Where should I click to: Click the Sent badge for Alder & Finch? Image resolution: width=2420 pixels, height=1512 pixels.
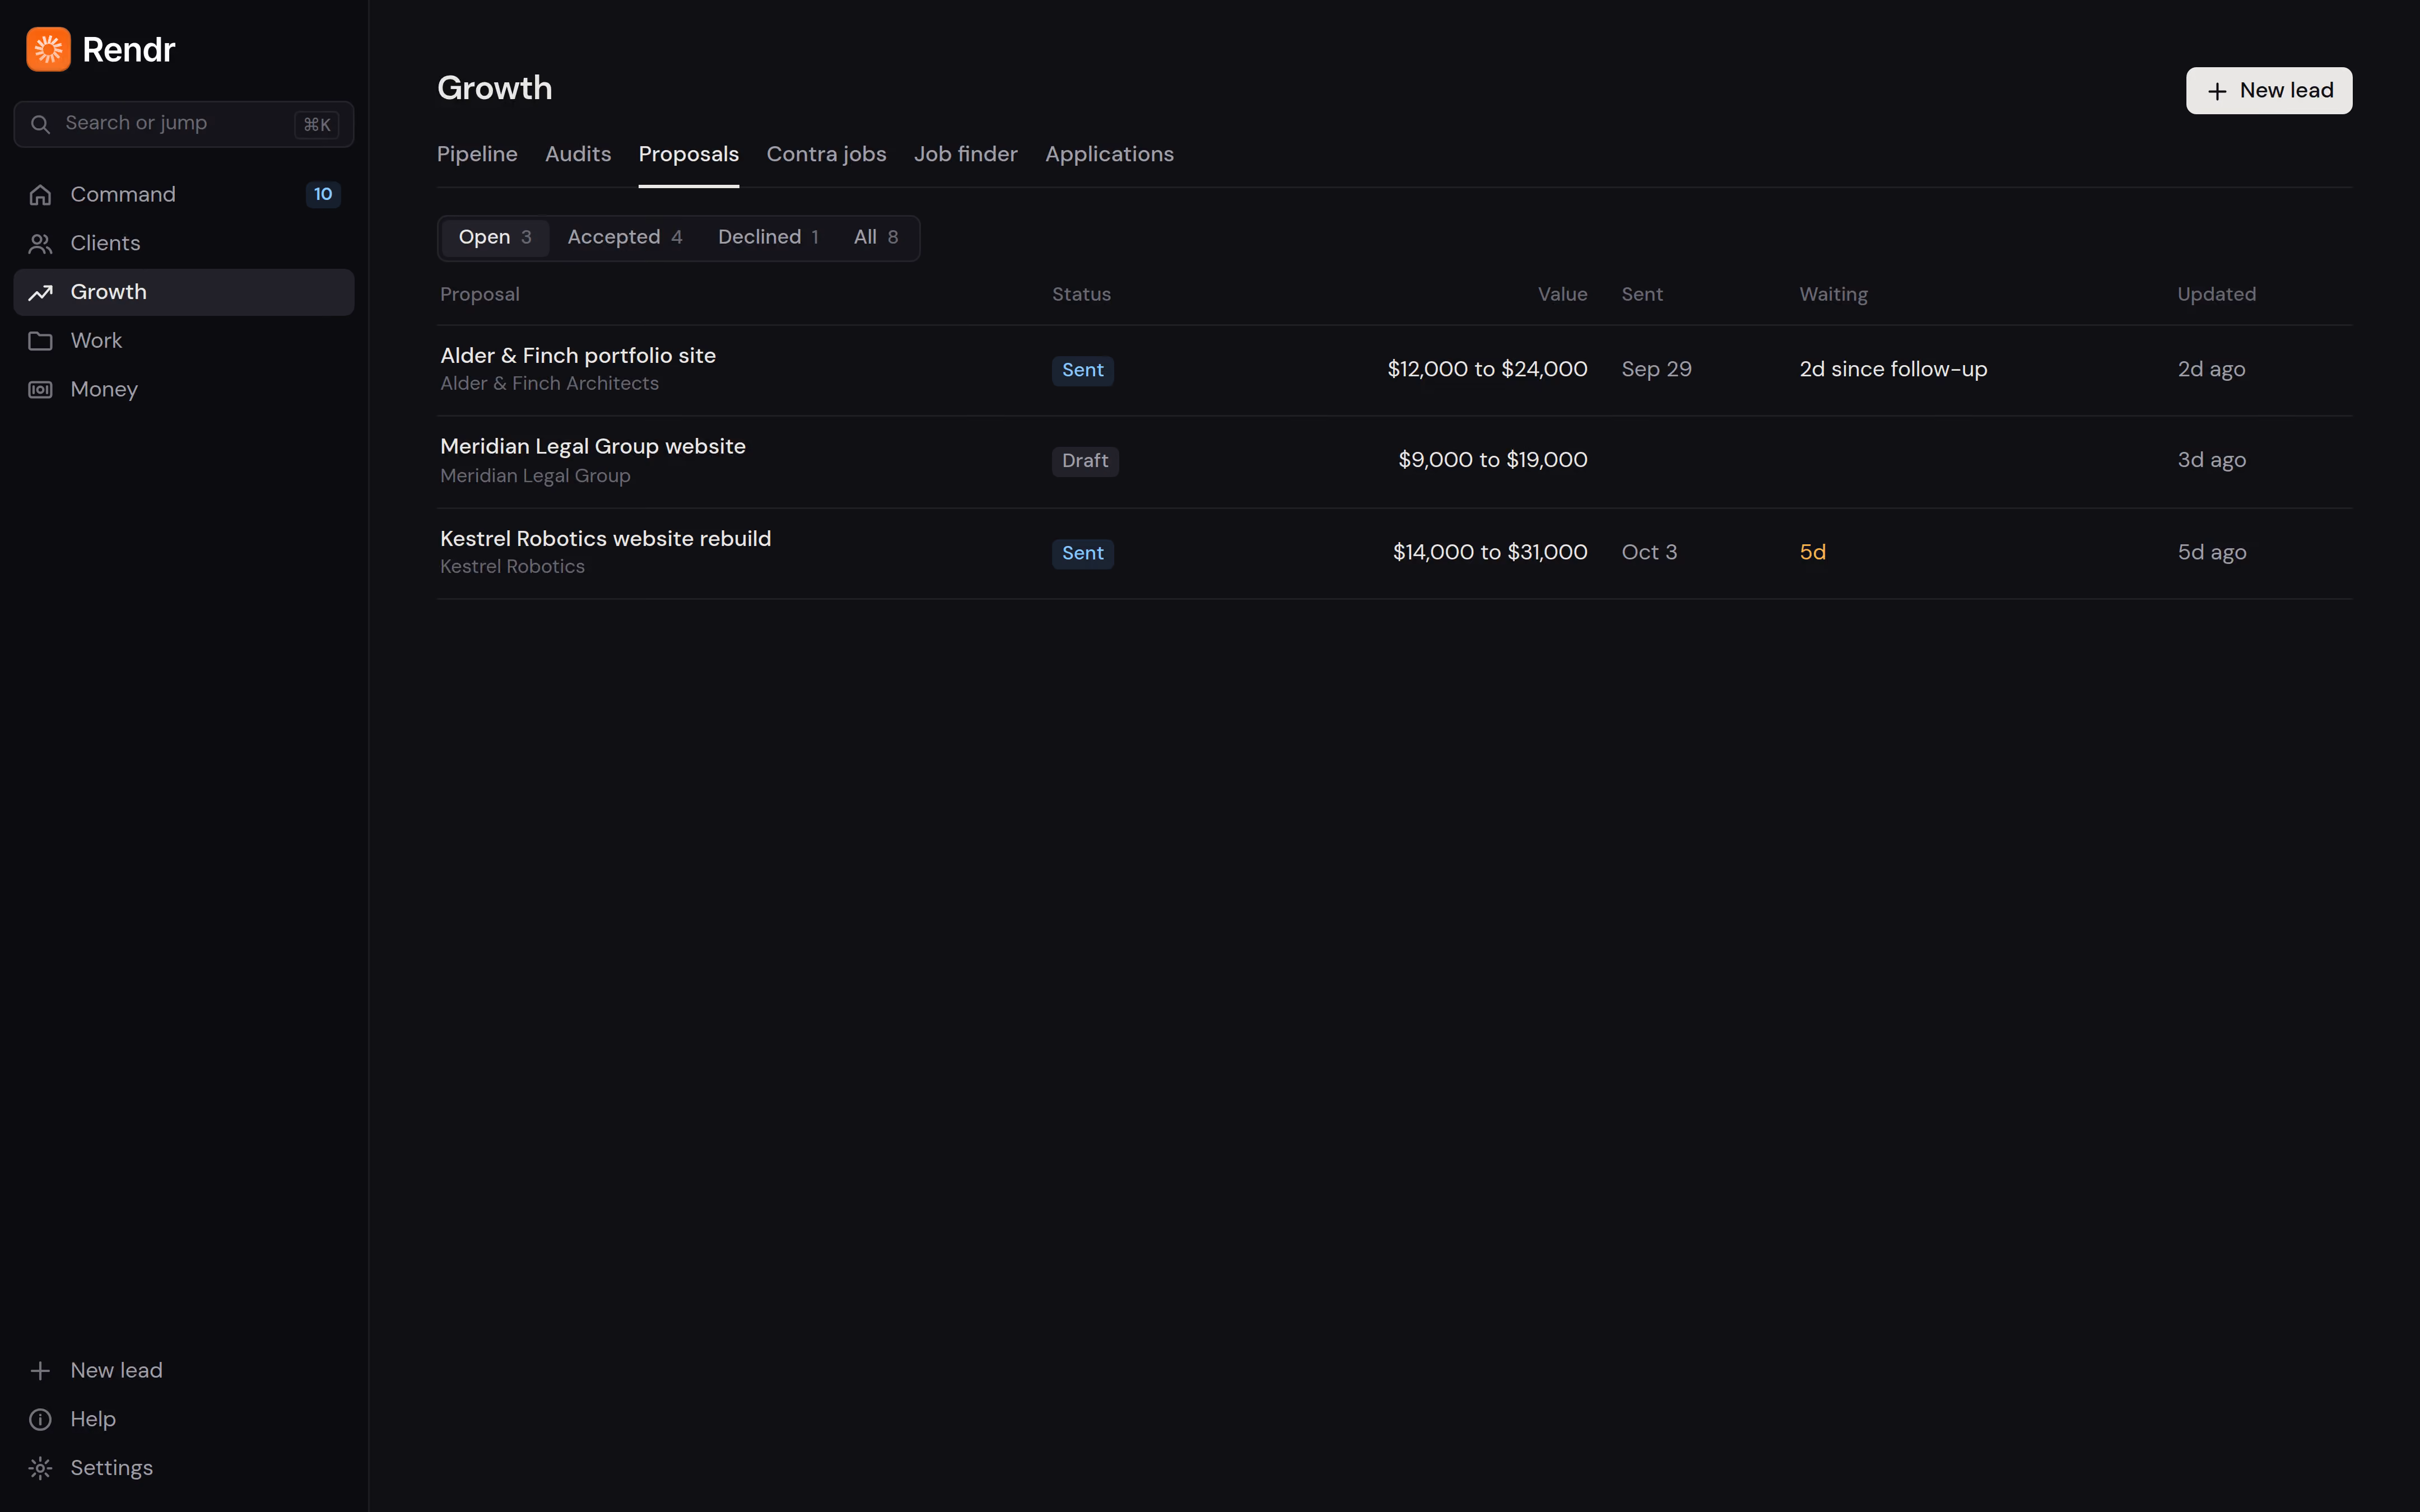[x=1082, y=370]
